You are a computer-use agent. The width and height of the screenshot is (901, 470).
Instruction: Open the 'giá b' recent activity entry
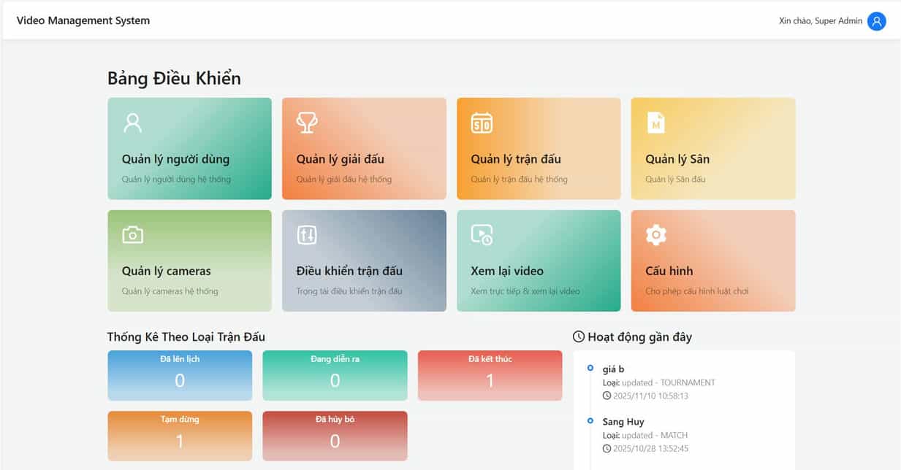(613, 369)
